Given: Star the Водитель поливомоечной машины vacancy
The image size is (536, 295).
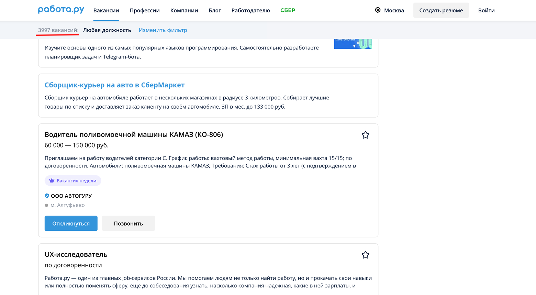Looking at the screenshot, I should pos(365,135).
